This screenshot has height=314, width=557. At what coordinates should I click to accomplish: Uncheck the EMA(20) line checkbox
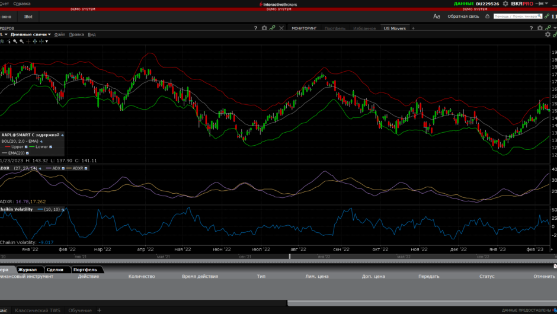pyautogui.click(x=27, y=153)
